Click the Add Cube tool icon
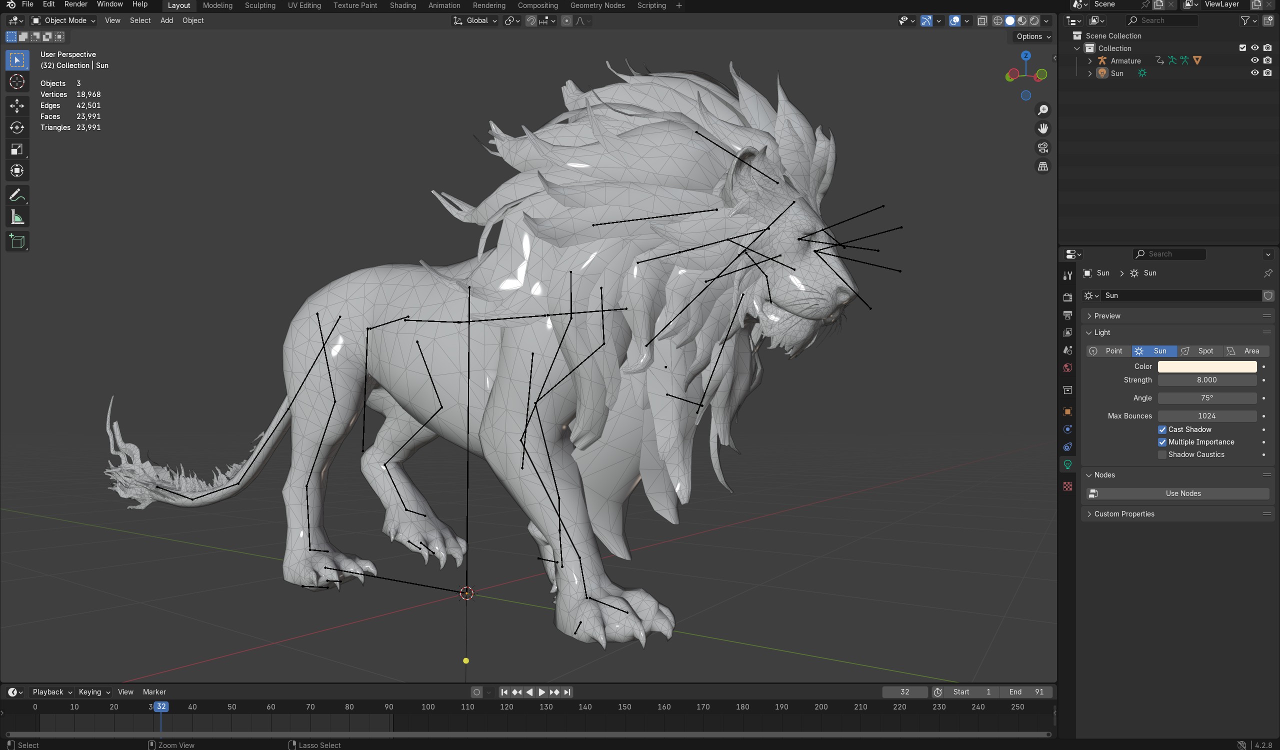Screen dimensions: 1280x750 coord(17,241)
